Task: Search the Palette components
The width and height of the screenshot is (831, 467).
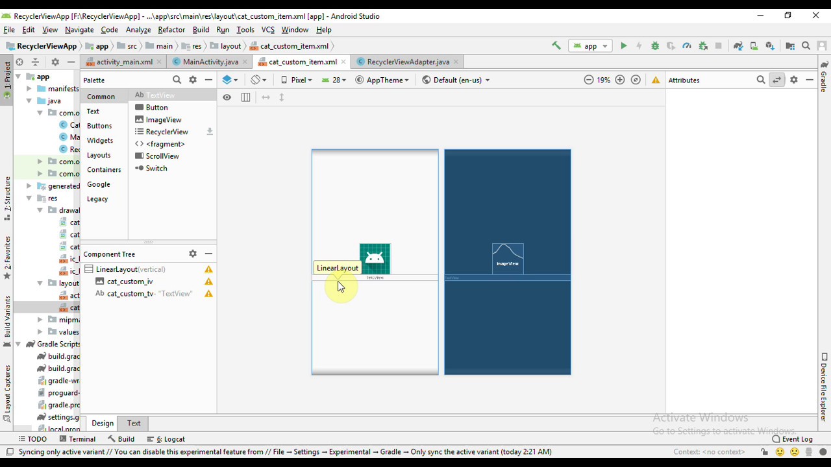Action: [177, 80]
